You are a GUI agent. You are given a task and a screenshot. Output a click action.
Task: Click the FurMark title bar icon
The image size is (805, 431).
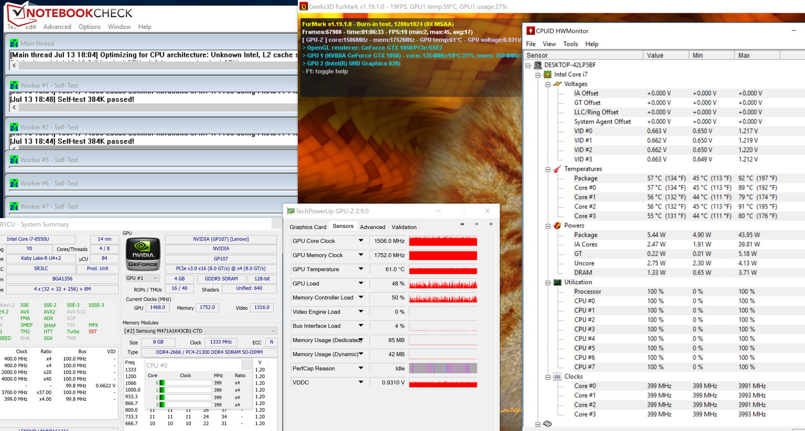304,6
